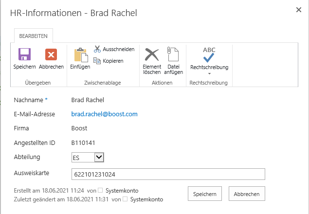Tick the checkbox beside the Erstellt Systemkonto

click(x=100, y=190)
